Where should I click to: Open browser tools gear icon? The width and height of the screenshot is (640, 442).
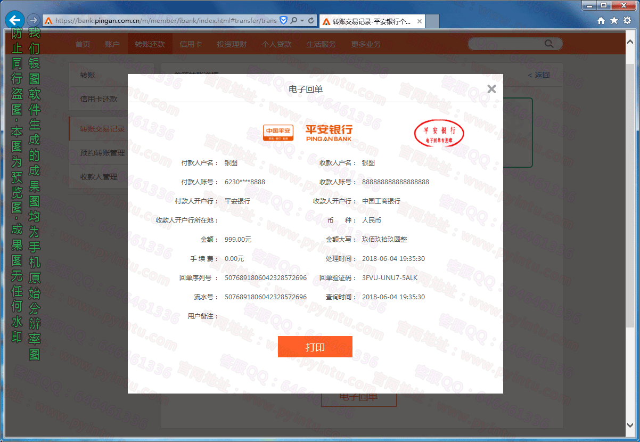pyautogui.click(x=627, y=20)
